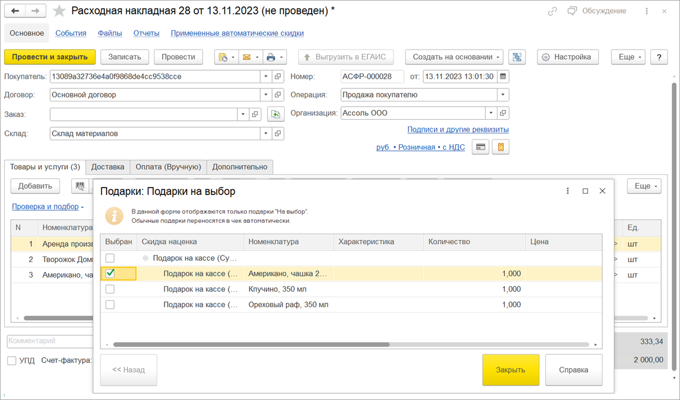Click the document structure icon
The image size is (680, 400).
[517, 57]
